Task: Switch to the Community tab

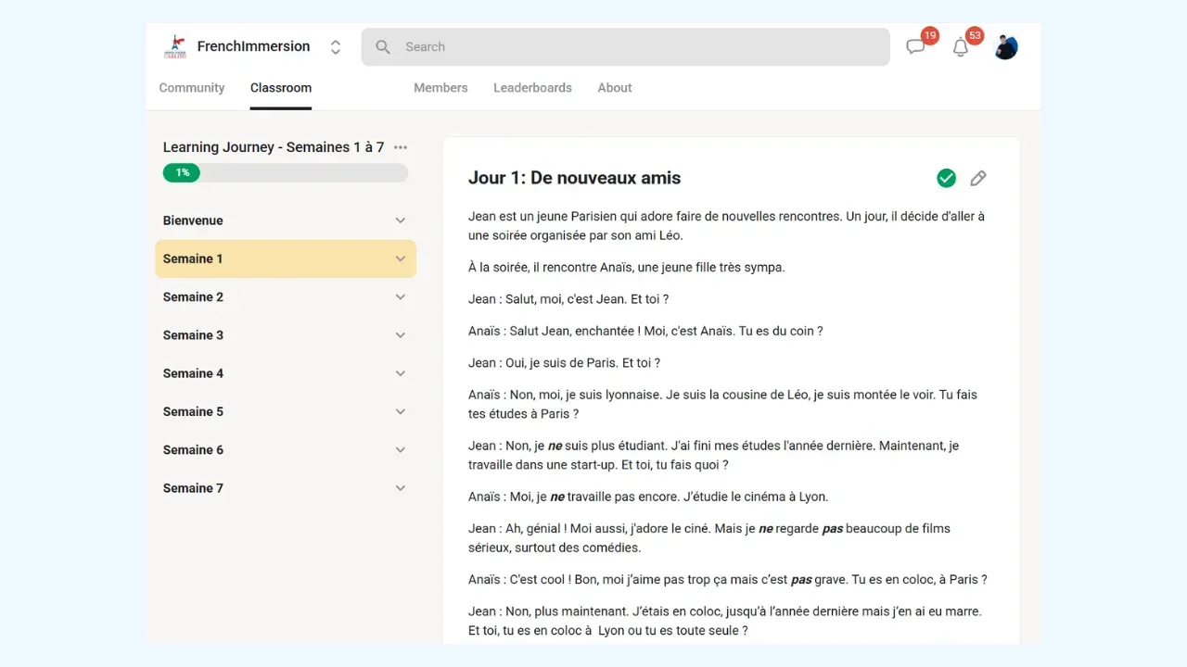Action: [192, 88]
